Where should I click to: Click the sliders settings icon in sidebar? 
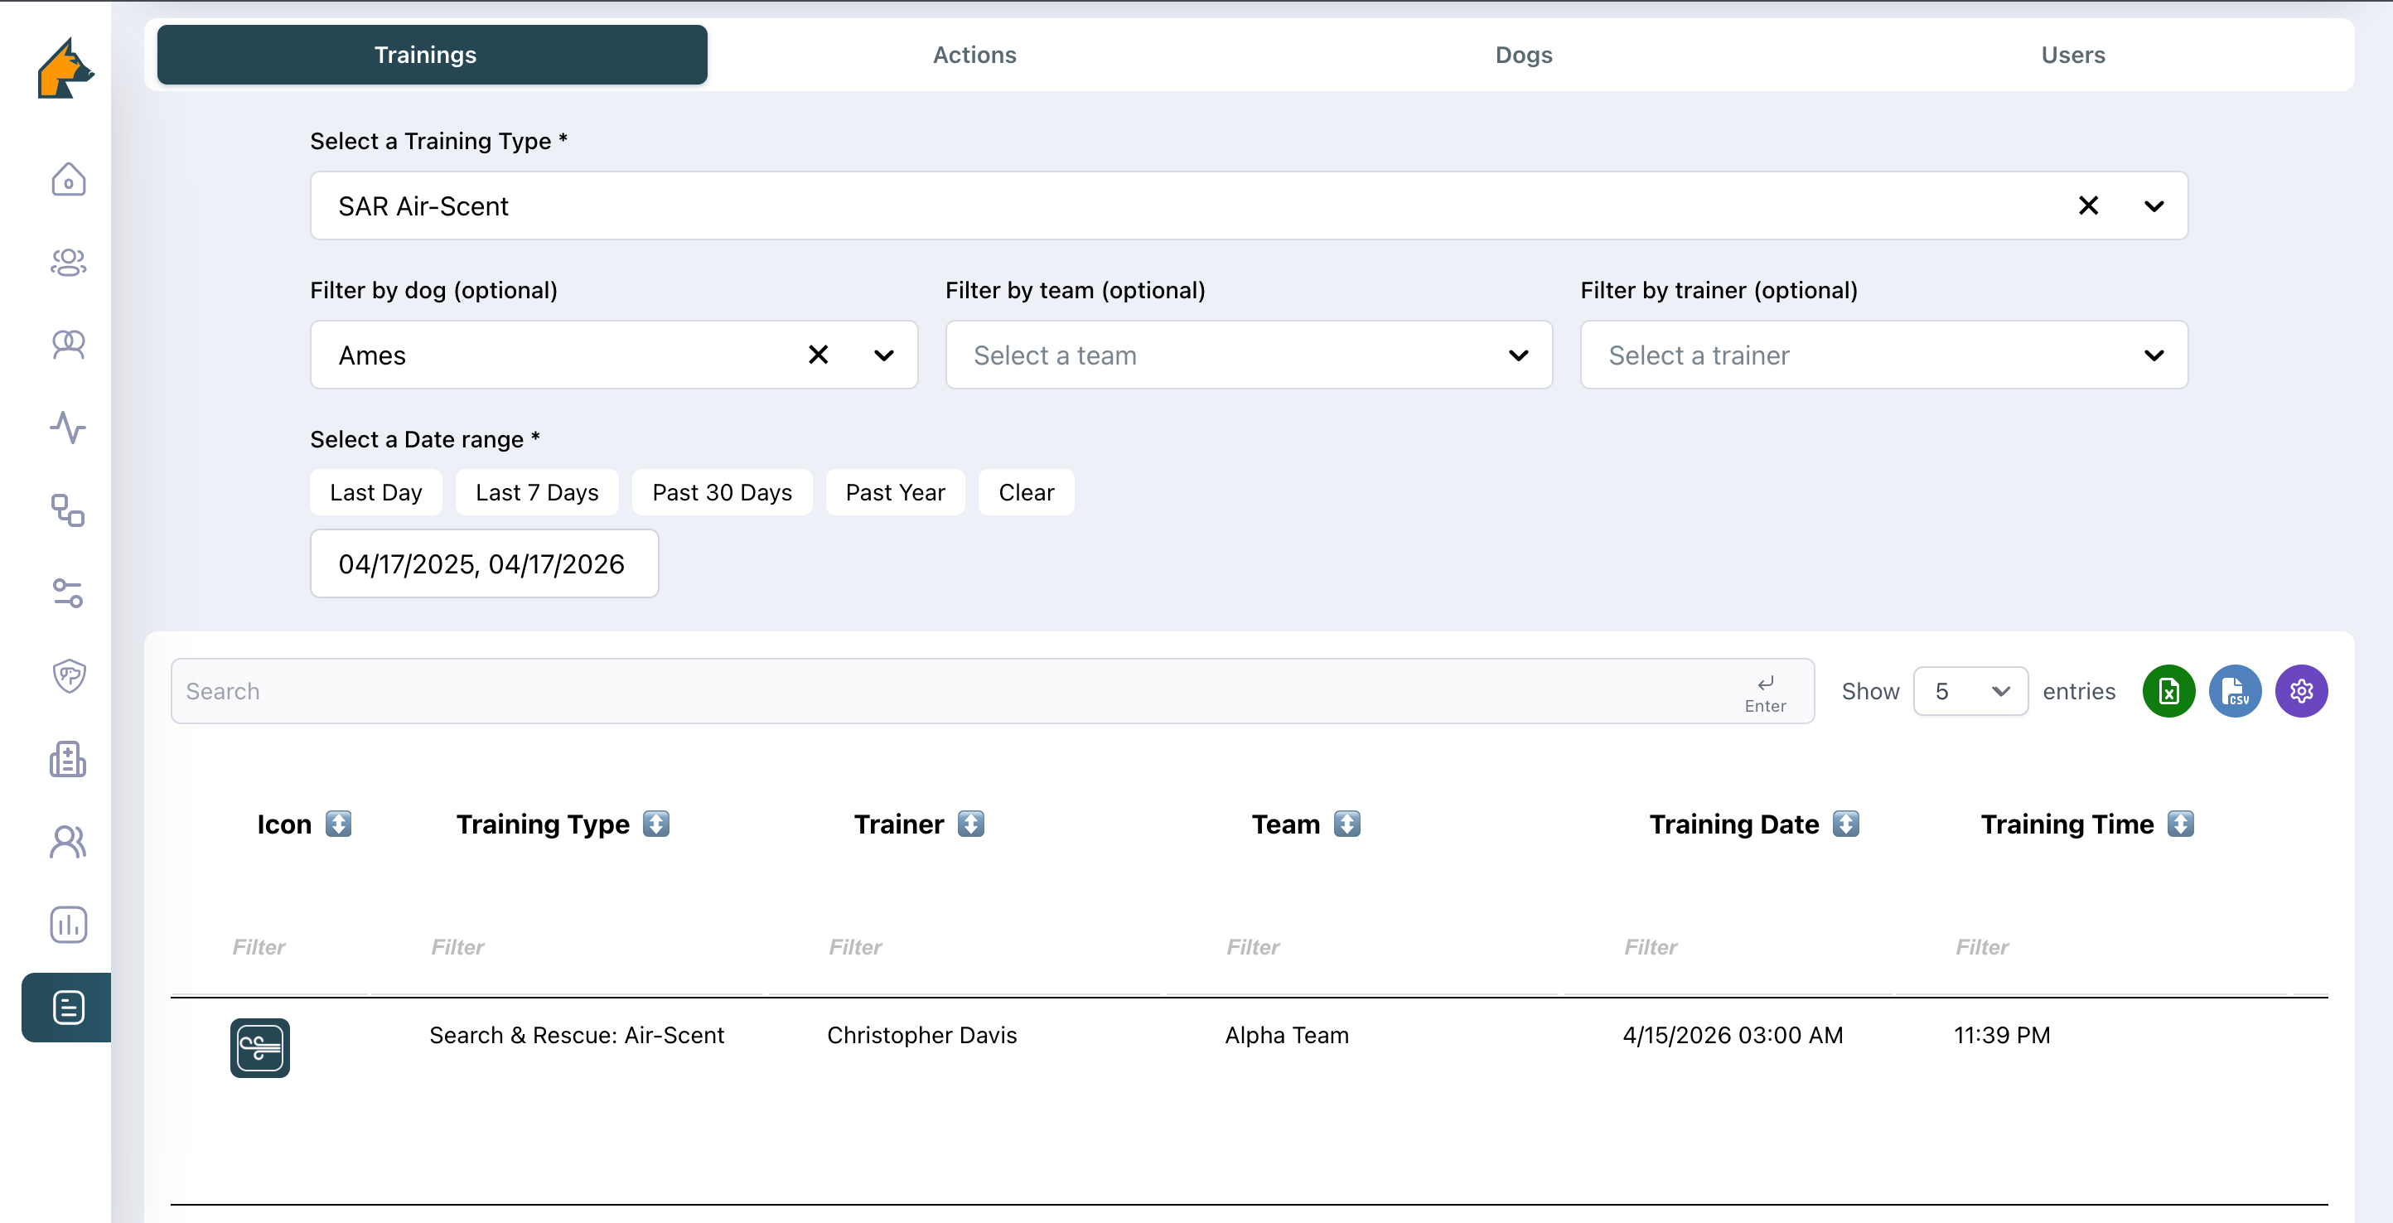click(68, 592)
